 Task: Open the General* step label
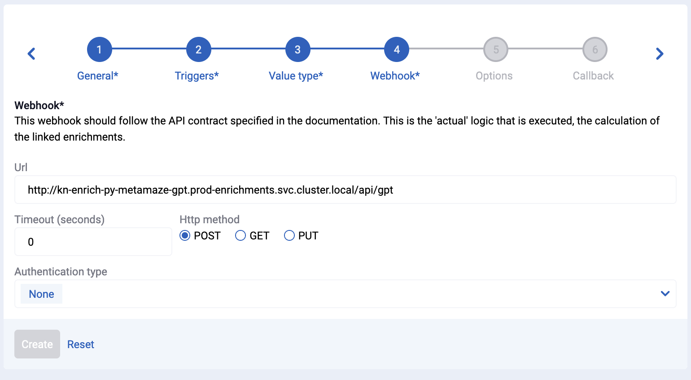tap(98, 76)
